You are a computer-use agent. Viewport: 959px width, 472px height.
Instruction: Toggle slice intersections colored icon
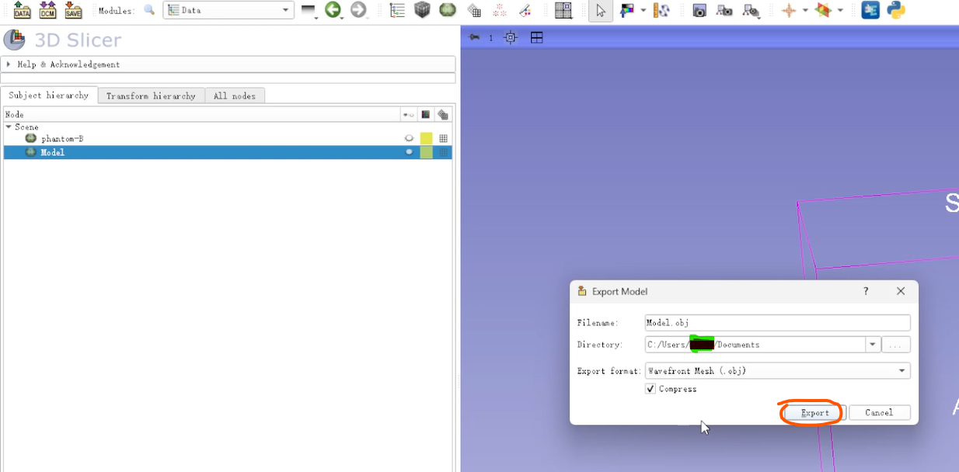(824, 10)
